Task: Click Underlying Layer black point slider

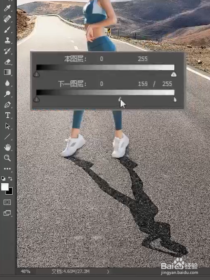Action: 37,99
